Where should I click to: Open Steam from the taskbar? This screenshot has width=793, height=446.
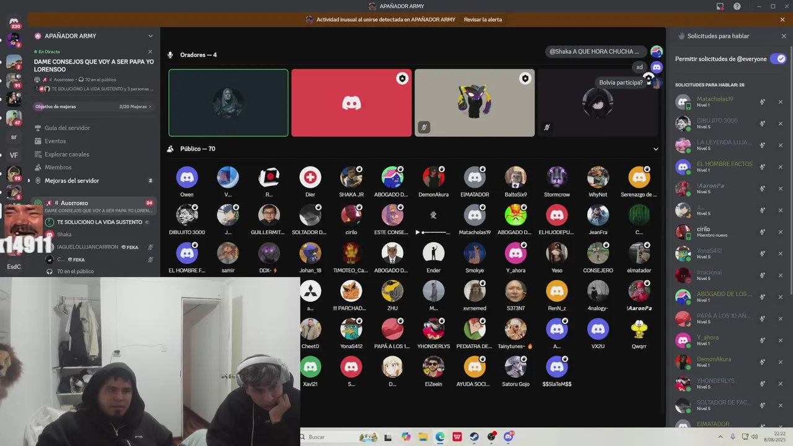tap(474, 437)
